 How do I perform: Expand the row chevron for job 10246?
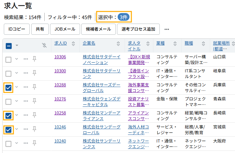pos(17,129)
